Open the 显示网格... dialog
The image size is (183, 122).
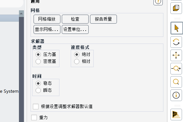click(47, 30)
